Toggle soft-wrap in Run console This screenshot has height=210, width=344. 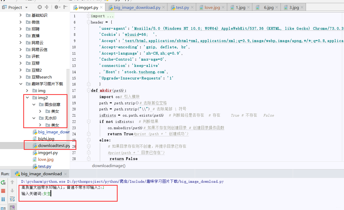click(12, 199)
